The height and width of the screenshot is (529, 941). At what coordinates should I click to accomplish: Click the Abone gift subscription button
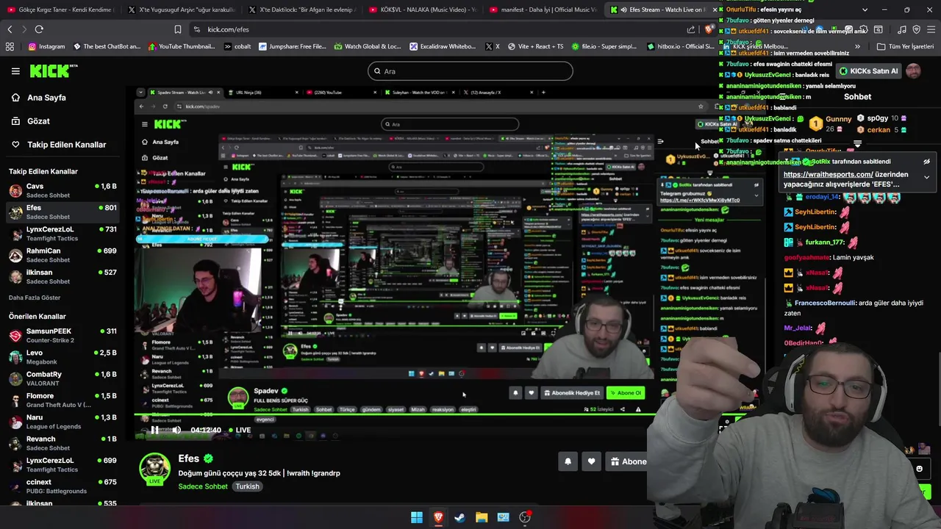click(626, 461)
